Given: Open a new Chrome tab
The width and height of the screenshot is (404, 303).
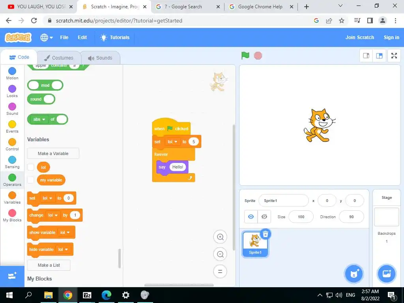Looking at the screenshot, I should pyautogui.click(x=306, y=7).
